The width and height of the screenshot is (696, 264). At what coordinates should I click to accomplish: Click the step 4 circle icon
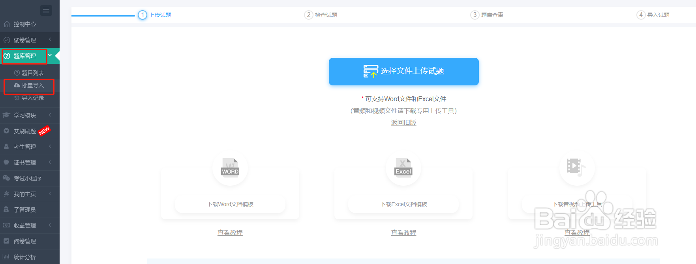[641, 15]
